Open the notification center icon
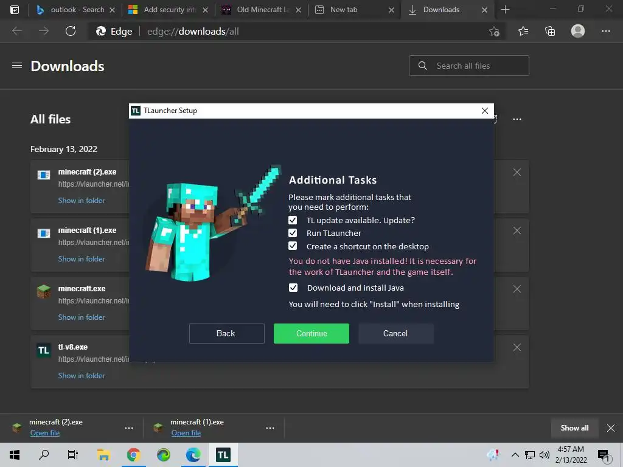Screen dimensions: 623x467 pyautogui.click(x=604, y=455)
